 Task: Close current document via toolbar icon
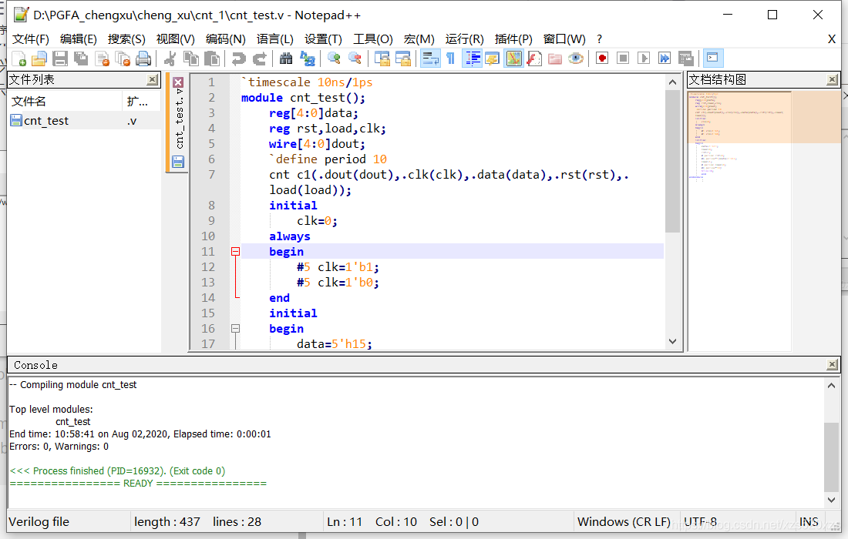(x=103, y=59)
